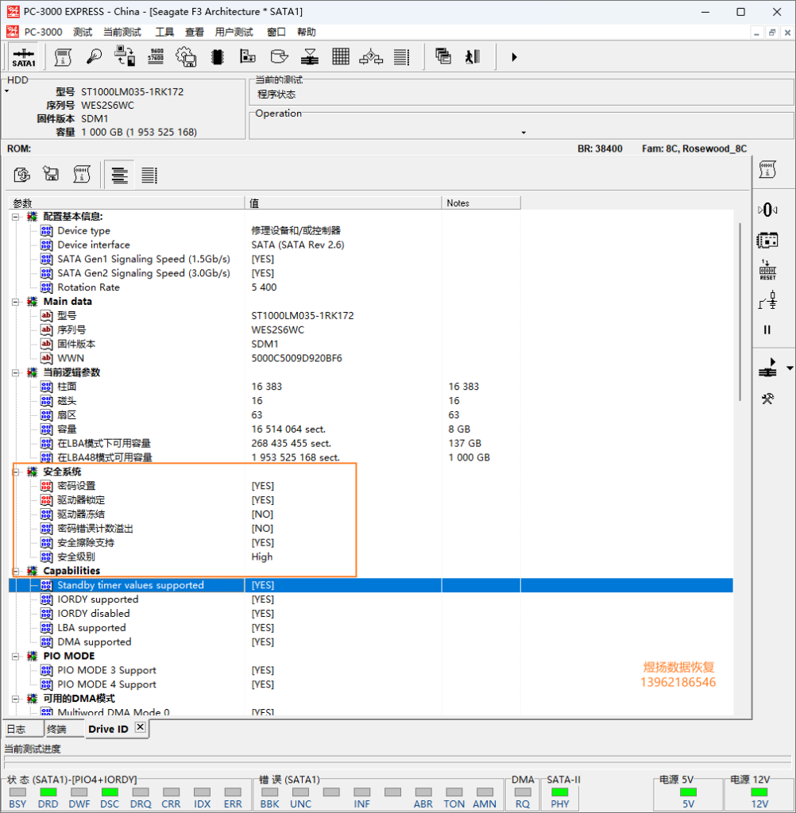Click the right sidebar drive ID scroll icon

point(767,170)
